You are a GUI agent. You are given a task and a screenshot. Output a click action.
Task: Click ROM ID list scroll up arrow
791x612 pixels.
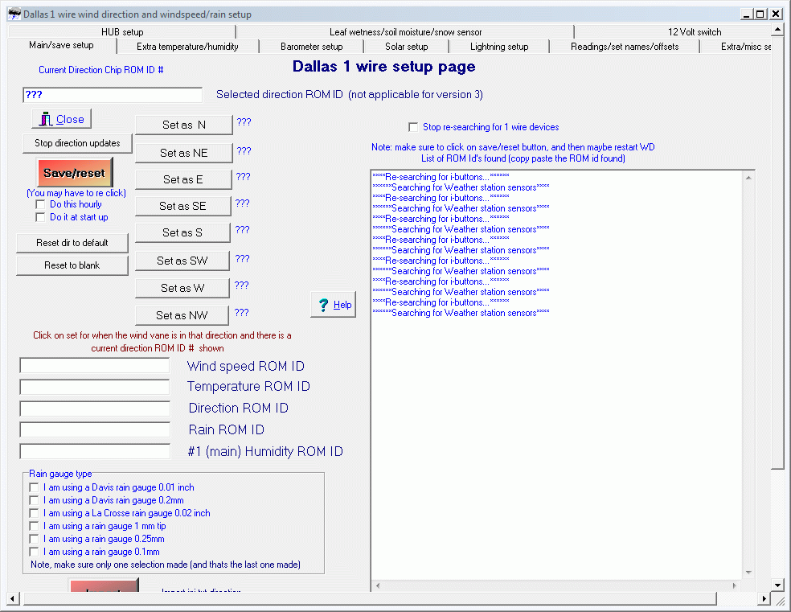tap(748, 178)
